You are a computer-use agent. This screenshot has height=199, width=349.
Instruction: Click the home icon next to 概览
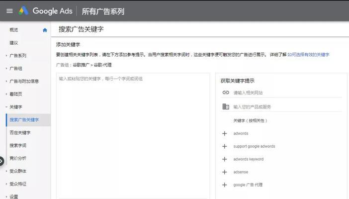45,30
